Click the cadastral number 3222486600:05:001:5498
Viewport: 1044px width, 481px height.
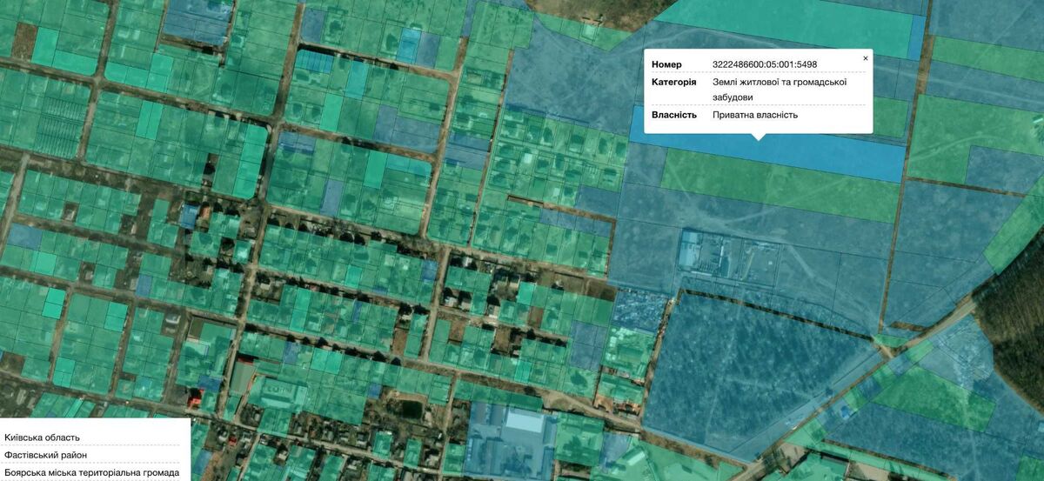click(764, 64)
